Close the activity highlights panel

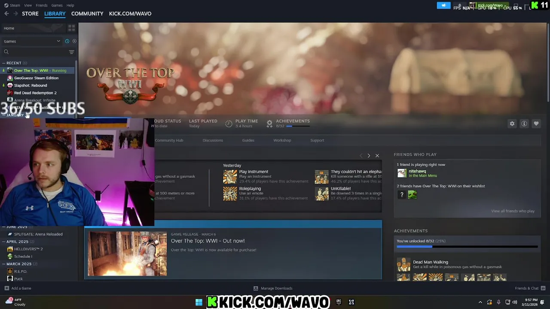377,155
